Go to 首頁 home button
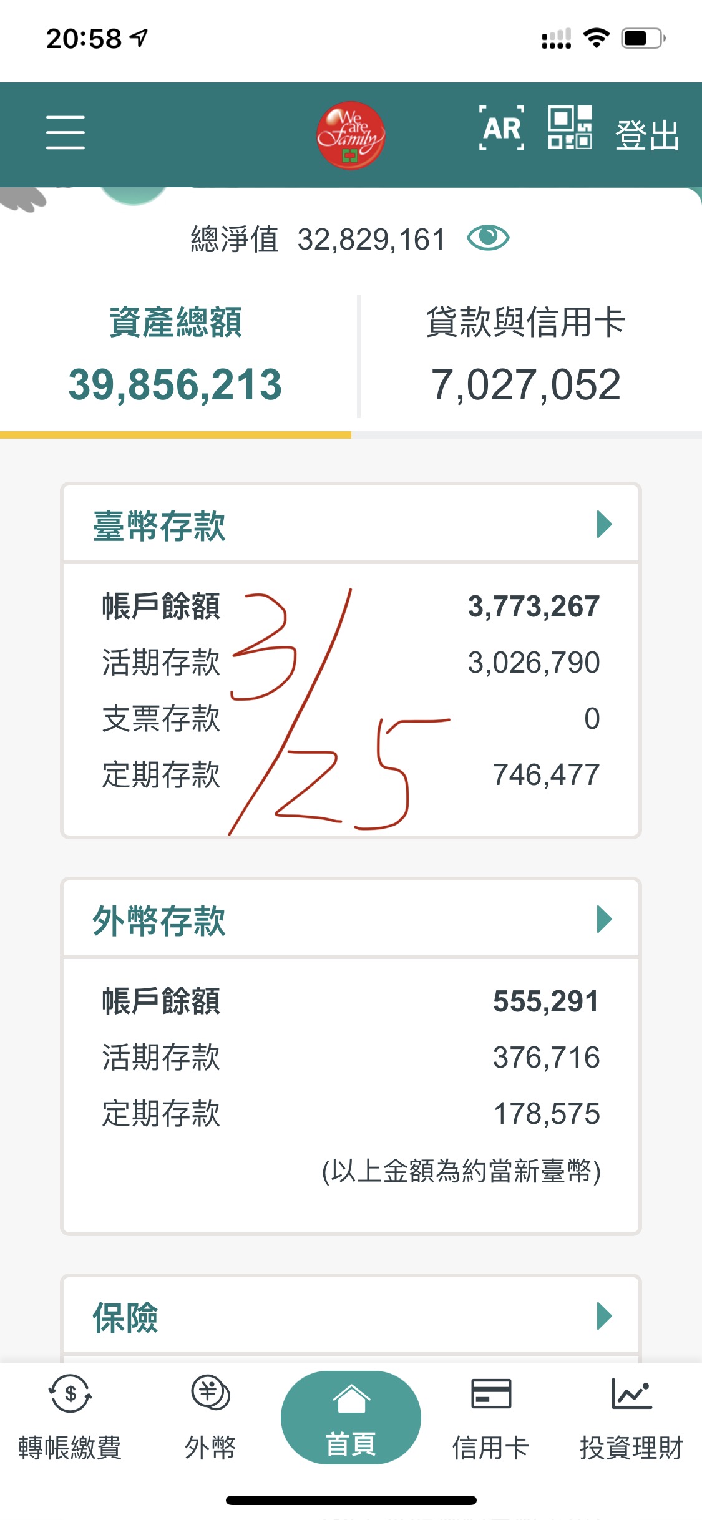 [351, 1418]
